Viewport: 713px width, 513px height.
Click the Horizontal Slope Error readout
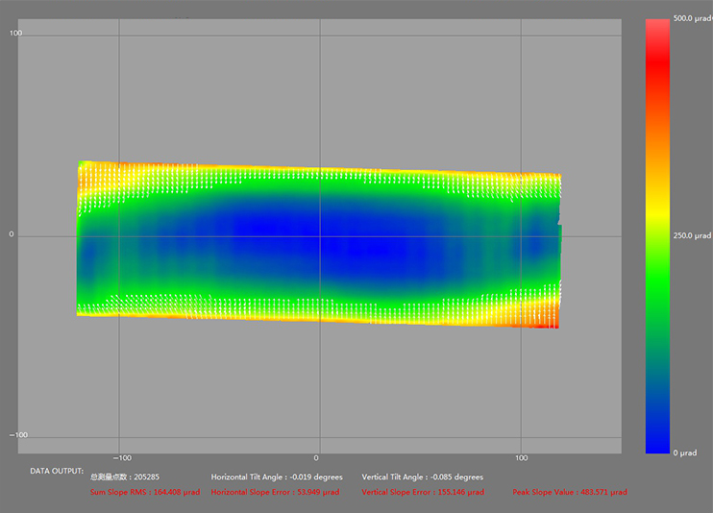276,492
